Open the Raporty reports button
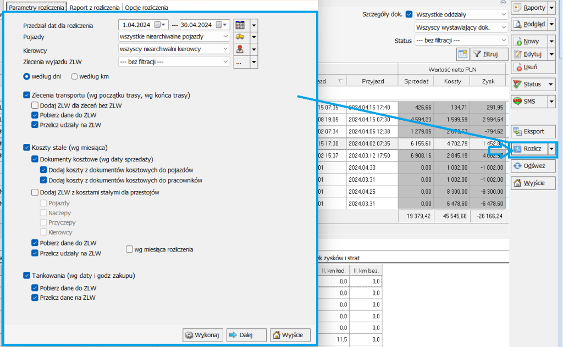Screen dimensions: 563x347 click(531, 8)
